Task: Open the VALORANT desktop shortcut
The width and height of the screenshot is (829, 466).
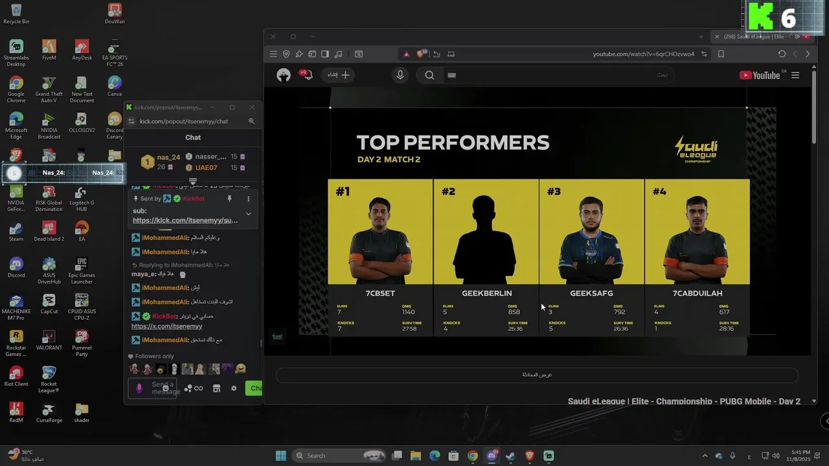Action: click(49, 340)
